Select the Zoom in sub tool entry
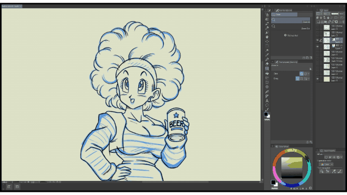This screenshot has height=195, width=347. (x=291, y=21)
